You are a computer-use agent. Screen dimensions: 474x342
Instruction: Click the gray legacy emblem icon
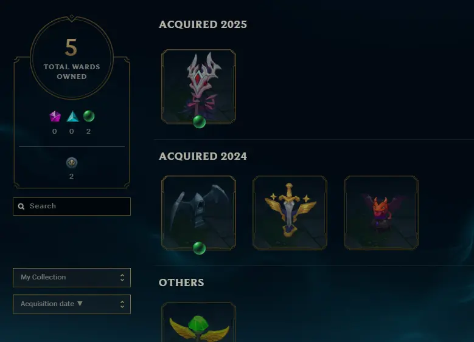tap(72, 163)
